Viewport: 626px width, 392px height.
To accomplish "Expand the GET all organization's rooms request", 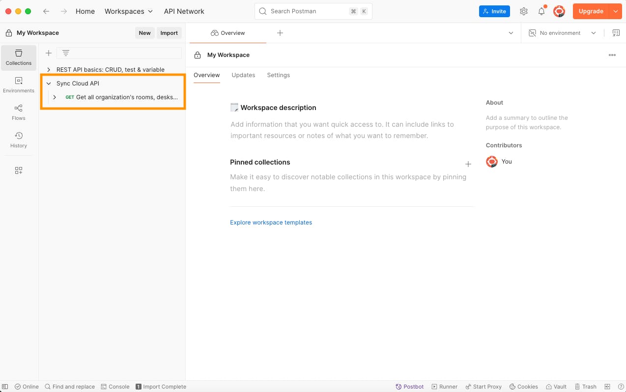I will (x=55, y=97).
